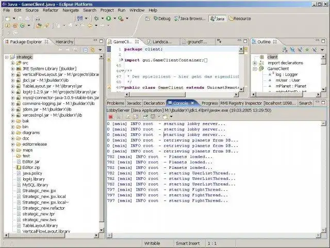Expand import declarations in Outline
The width and height of the screenshot is (330, 248).
click(256, 63)
